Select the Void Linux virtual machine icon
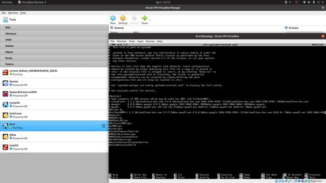Screen dimensions: 326x183 tap(6, 115)
